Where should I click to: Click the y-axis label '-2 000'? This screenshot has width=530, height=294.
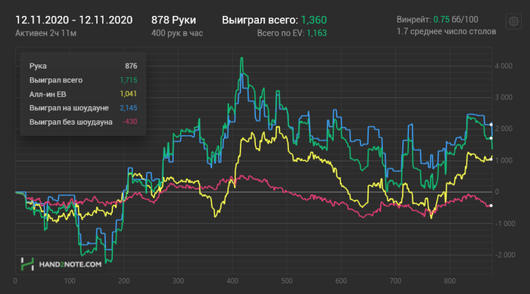click(x=505, y=255)
